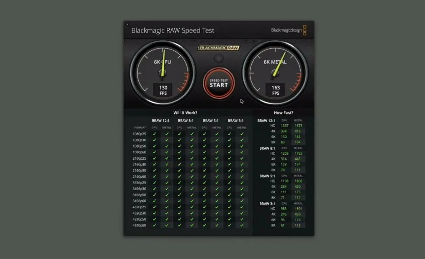Click the 130 FPS readout on the CPU gauge
Screen dimensions: 425x259
click(162, 90)
